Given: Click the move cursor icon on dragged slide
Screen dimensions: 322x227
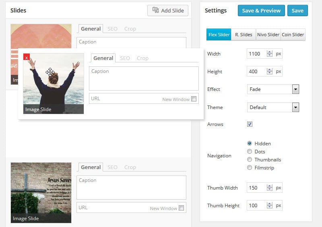Looking at the screenshot, I should tap(50, 72).
